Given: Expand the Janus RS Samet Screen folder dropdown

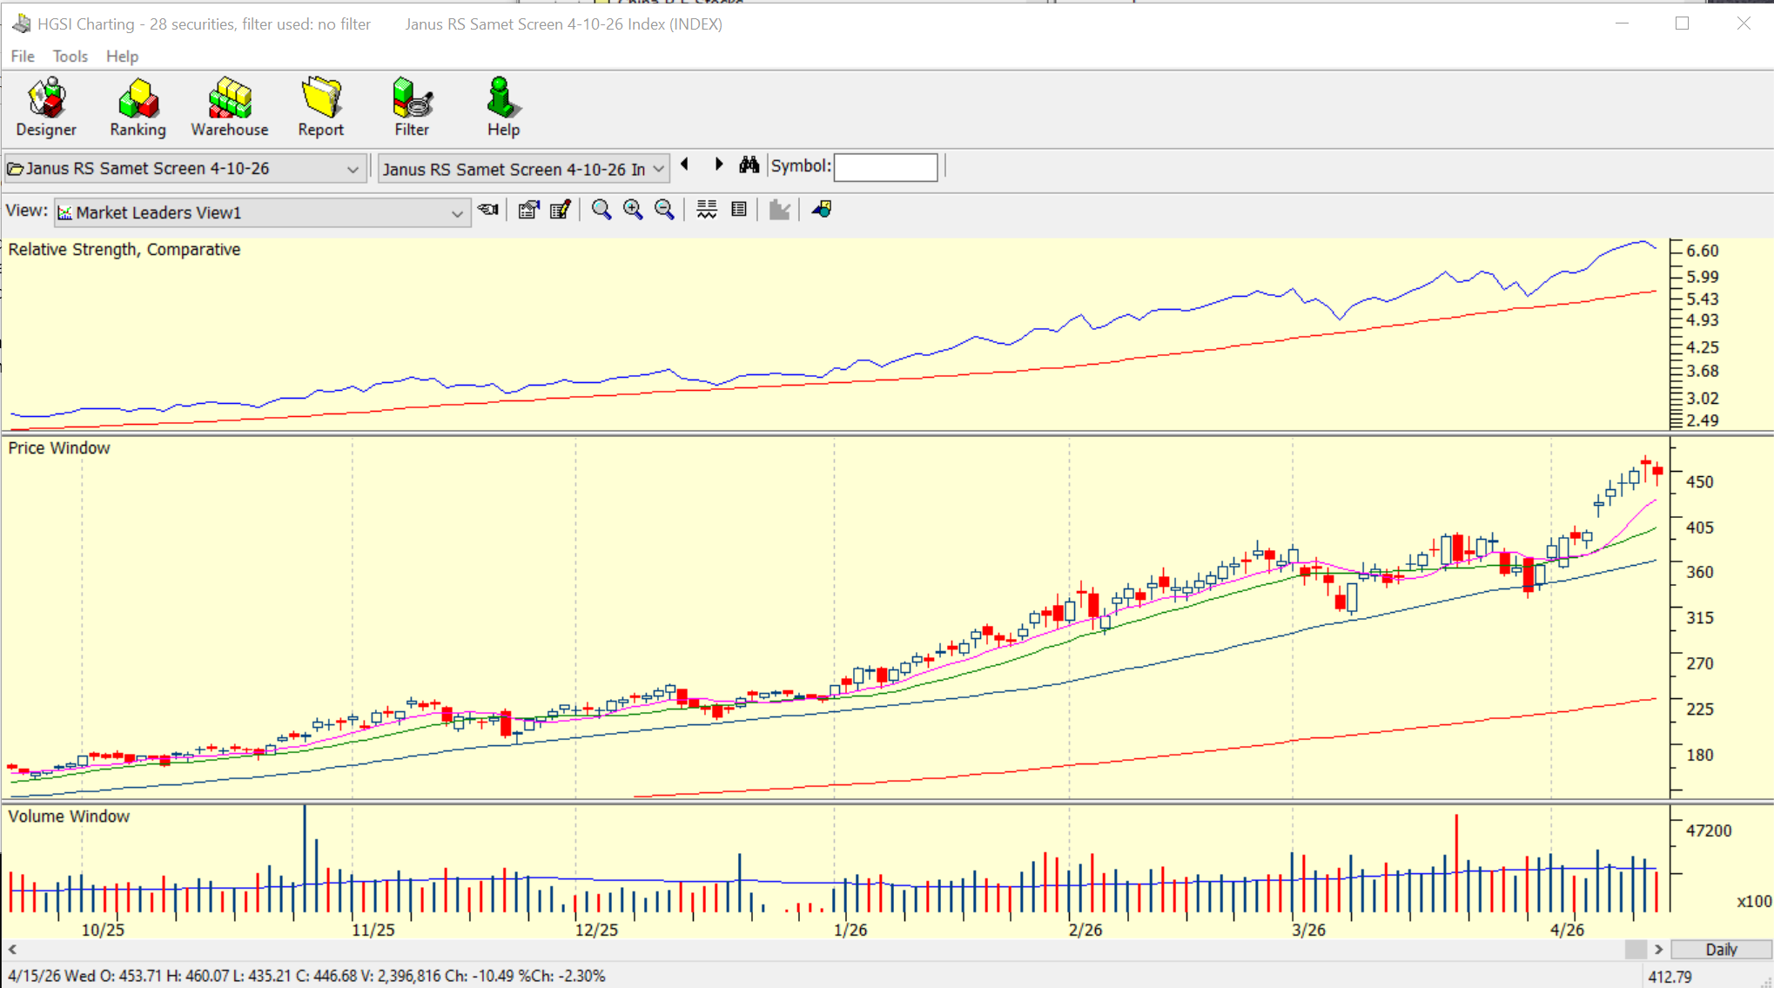Looking at the screenshot, I should (353, 169).
